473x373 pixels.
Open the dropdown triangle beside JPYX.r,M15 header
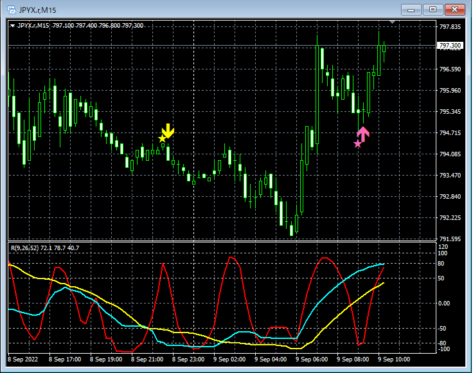[12, 26]
